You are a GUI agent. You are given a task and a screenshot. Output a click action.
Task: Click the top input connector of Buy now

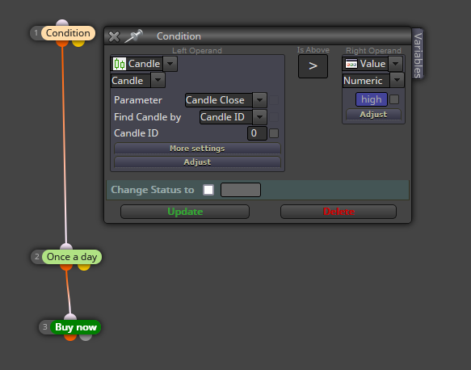[x=70, y=317]
